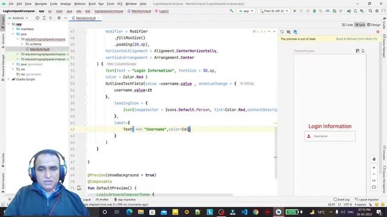
Task: Toggle the Favorites tool window tab
Action: [x=2, y=160]
